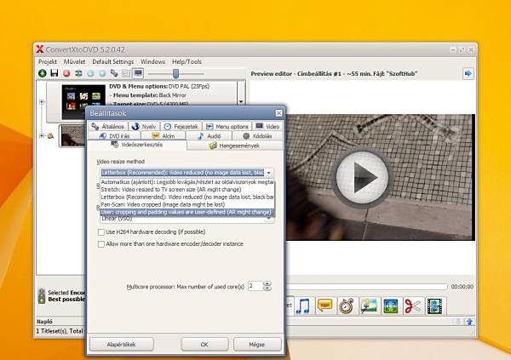
Task: Expand the DVD & Menu options tree node
Action: (x=42, y=102)
